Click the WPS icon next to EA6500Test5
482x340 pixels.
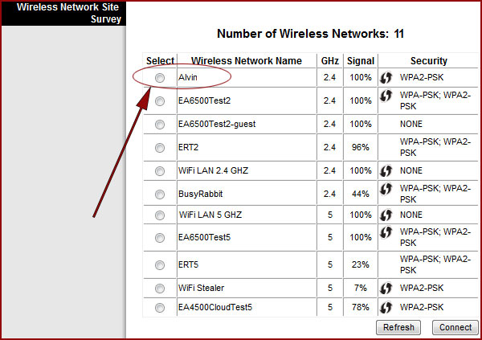click(x=386, y=233)
